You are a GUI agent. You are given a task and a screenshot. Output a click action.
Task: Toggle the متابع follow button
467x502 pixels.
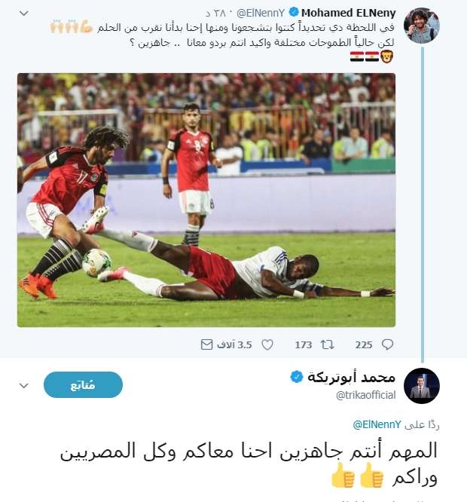[x=83, y=385]
